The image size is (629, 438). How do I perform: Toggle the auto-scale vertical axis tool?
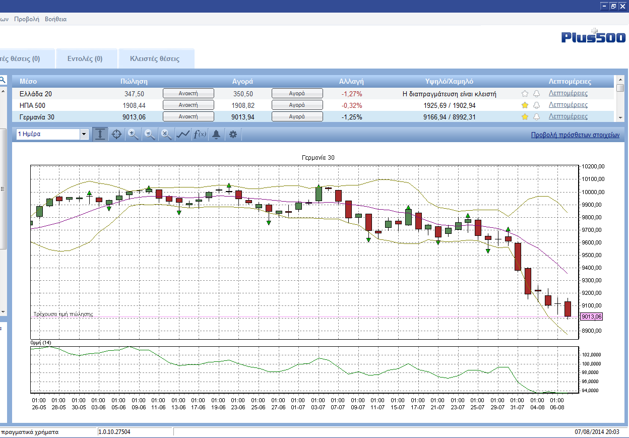click(100, 135)
